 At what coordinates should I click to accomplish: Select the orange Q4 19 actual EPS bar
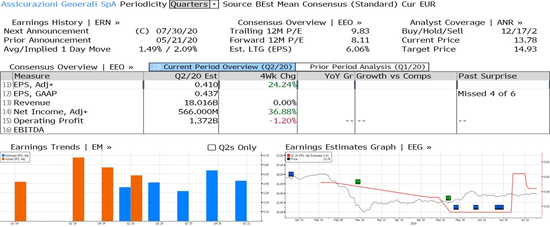107,194
